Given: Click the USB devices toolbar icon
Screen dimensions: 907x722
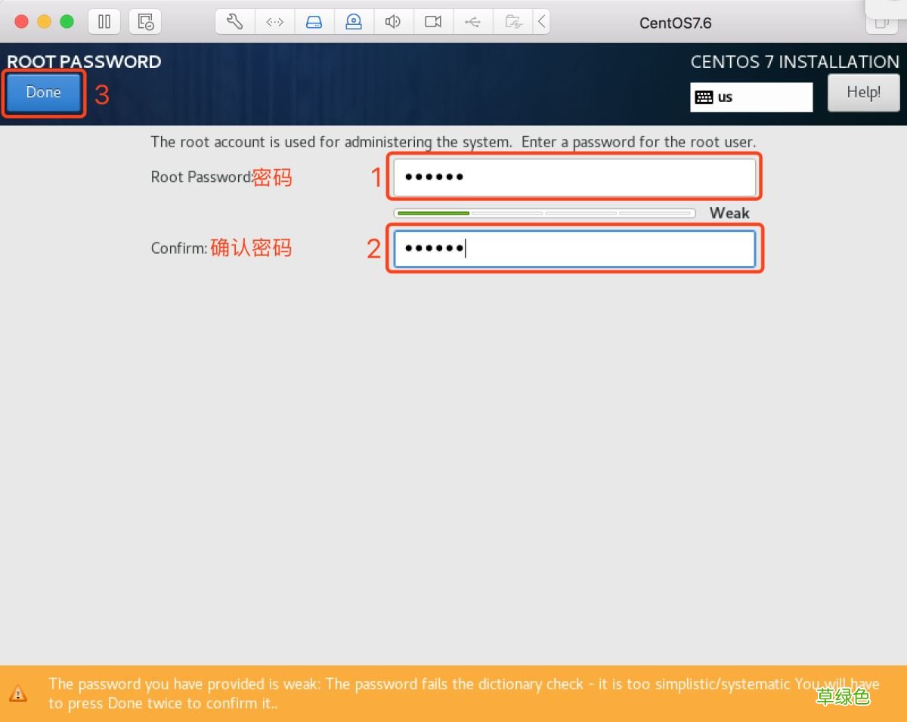Looking at the screenshot, I should pyautogui.click(x=473, y=21).
